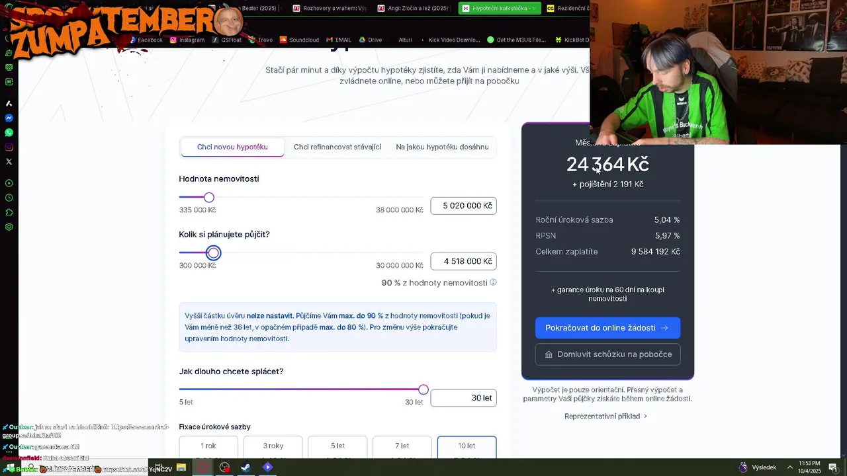Screen dimensions: 847x476
Task: Choose the 10 let fixation option
Action: 467,447
